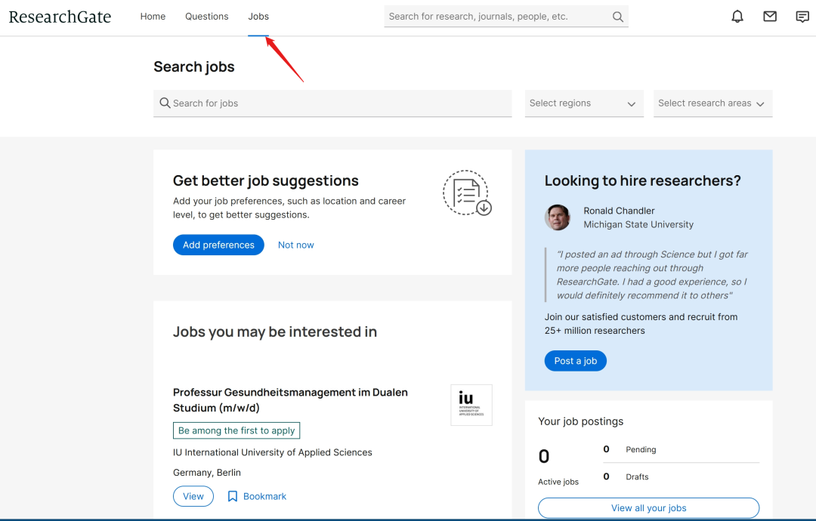Viewport: 816px width, 521px height.
Task: Bookmark the Professur Gesundheitsmanagement job
Action: click(257, 497)
